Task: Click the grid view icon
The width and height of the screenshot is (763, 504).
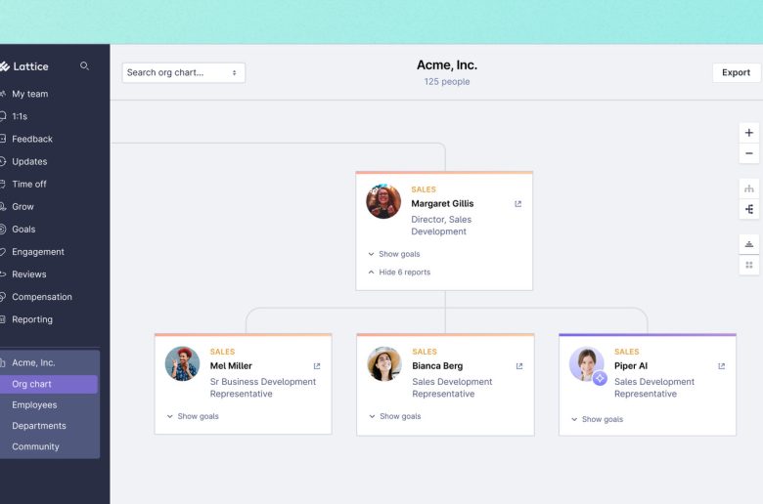Action: pos(749,265)
